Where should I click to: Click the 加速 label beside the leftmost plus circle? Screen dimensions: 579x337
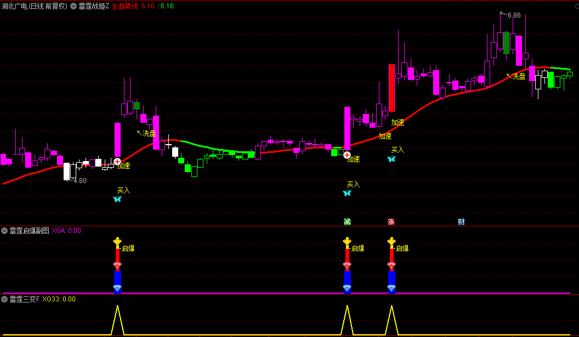[x=124, y=165]
